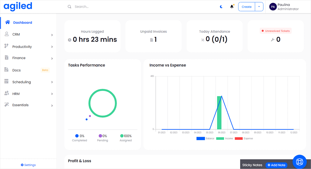Screen dimensions: 311x169
Task: Click Paulina Administrator profile name
Action: [x=288, y=7]
